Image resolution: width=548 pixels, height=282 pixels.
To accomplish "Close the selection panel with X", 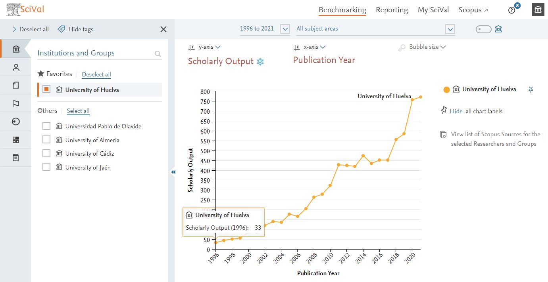I will coord(163,29).
